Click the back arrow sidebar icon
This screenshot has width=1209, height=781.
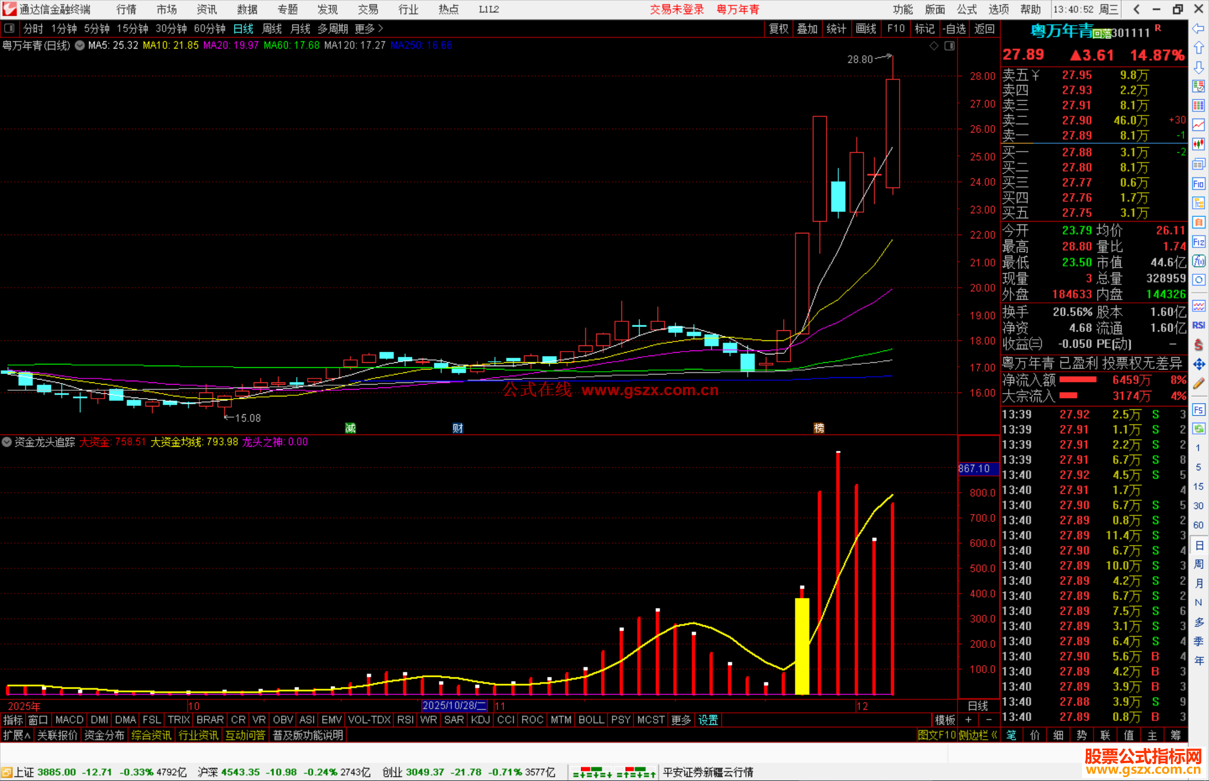click(x=1198, y=29)
